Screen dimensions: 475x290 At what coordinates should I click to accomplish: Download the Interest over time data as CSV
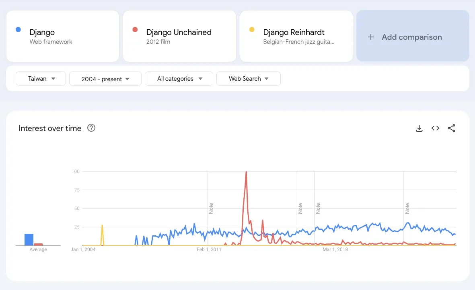click(x=419, y=128)
